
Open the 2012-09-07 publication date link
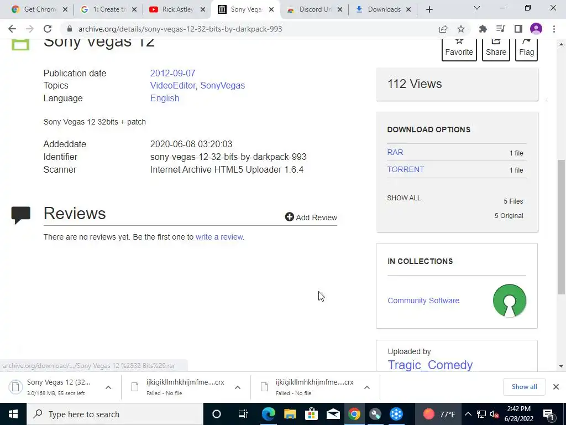[x=172, y=73]
